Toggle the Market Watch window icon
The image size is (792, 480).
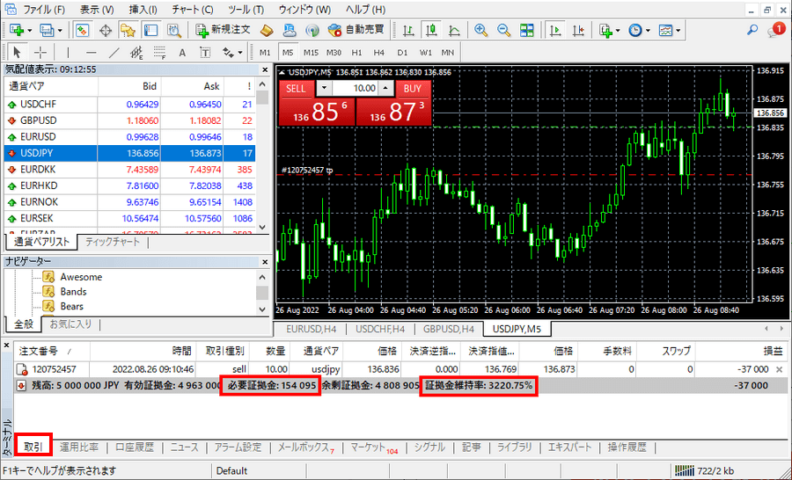tap(83, 30)
